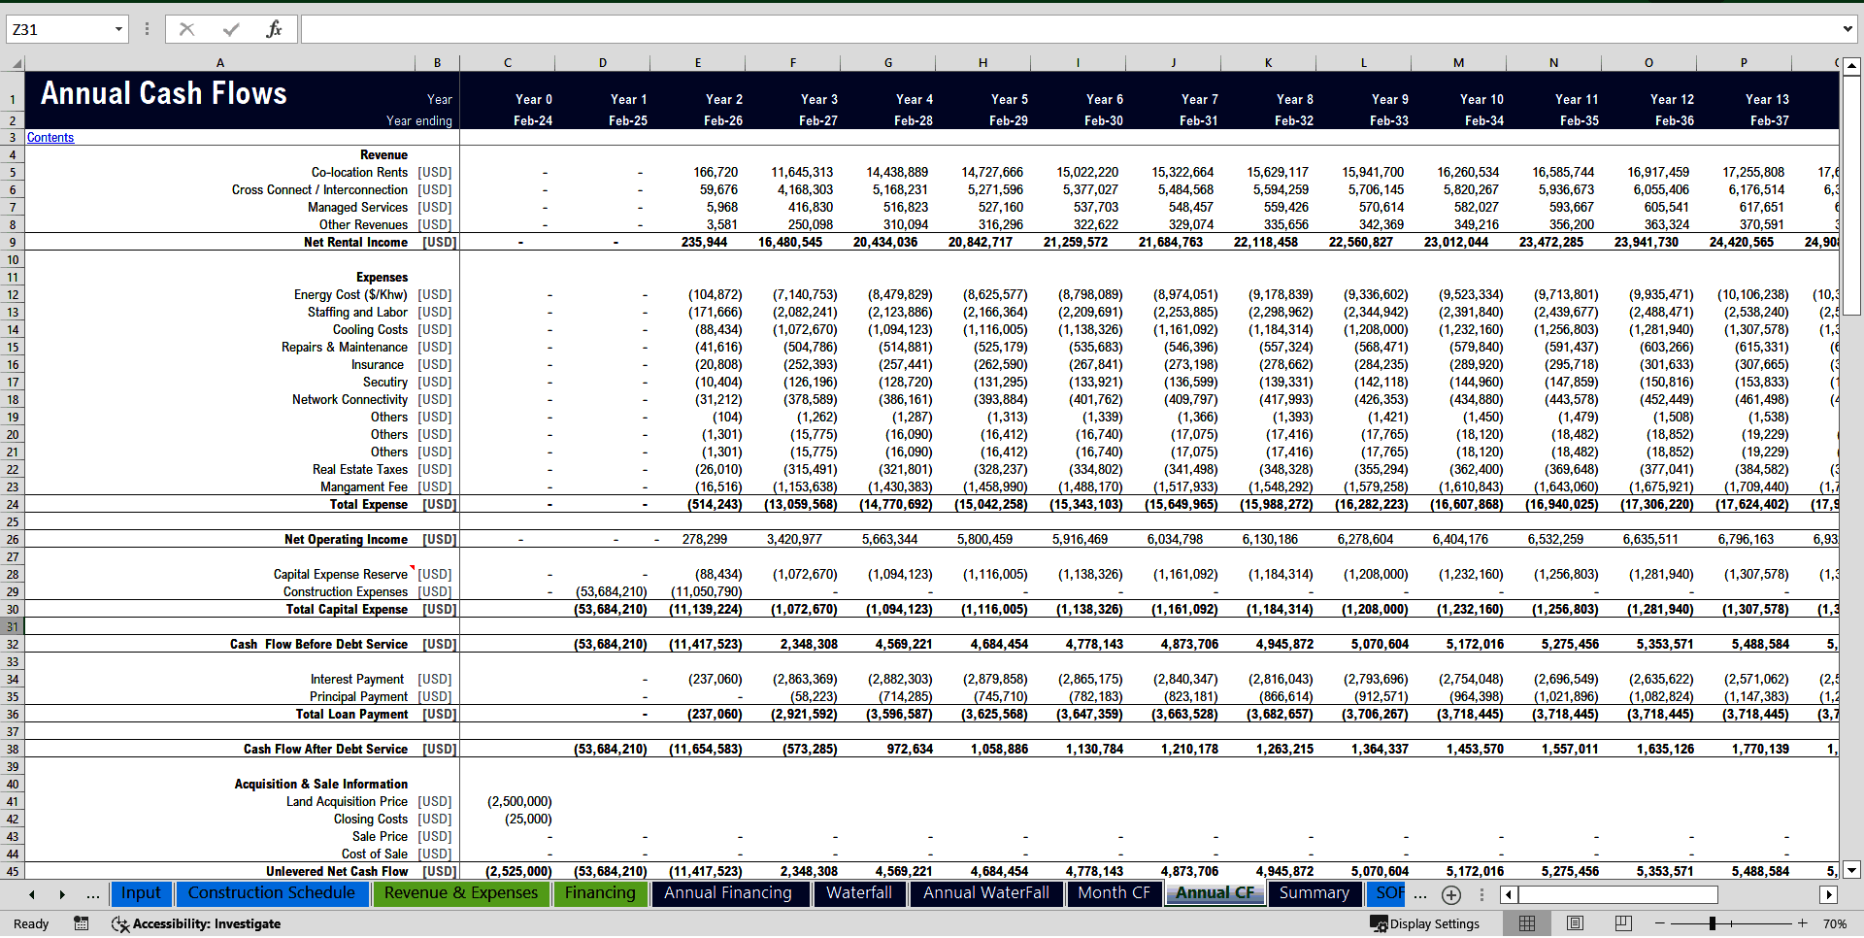
Task: Select row 31 header
Action: (x=13, y=627)
